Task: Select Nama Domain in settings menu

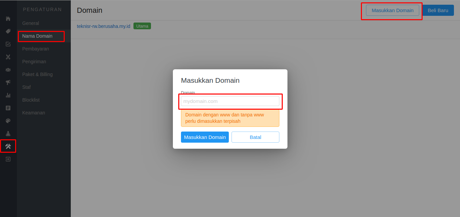Action: (44, 36)
